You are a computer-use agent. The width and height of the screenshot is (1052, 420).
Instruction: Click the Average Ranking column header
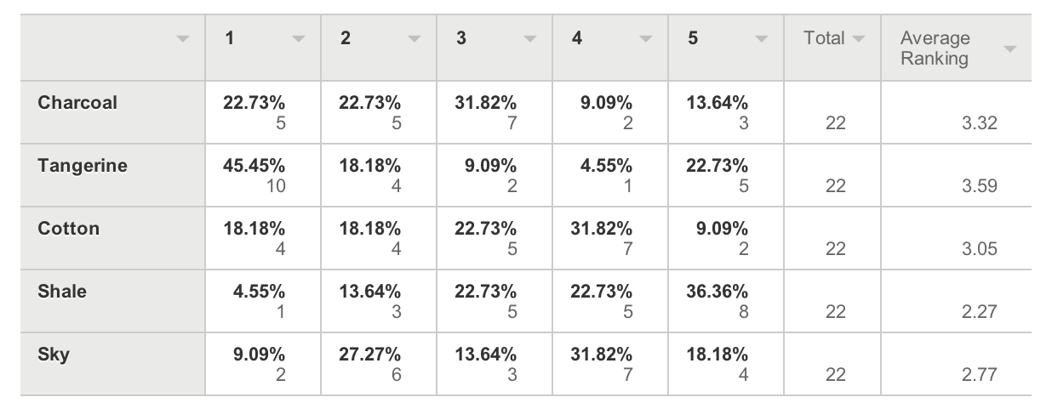(935, 48)
